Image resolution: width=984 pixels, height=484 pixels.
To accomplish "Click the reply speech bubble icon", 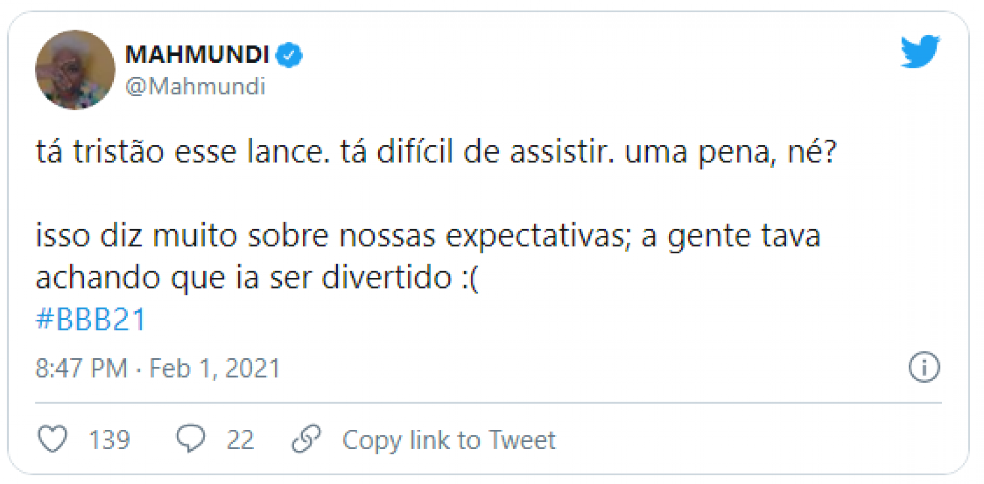I will pyautogui.click(x=191, y=439).
